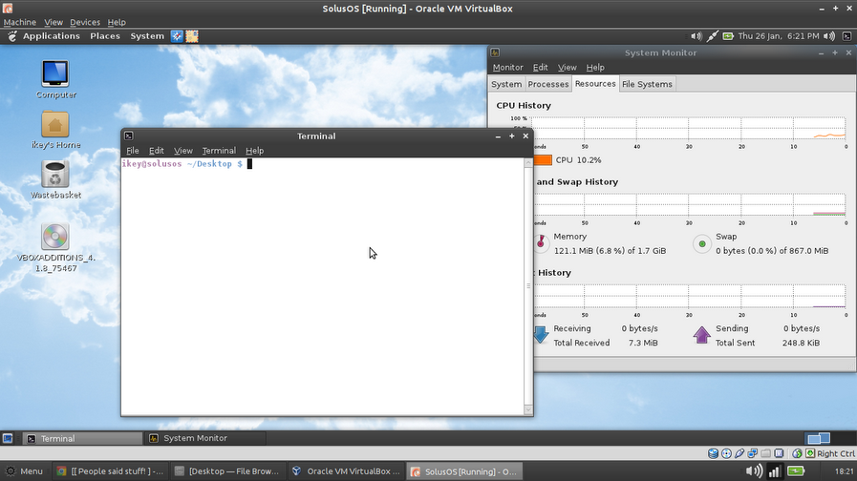Click VirtualBox virtualization status icon
Image resolution: width=857 pixels, height=481 pixels.
779,453
